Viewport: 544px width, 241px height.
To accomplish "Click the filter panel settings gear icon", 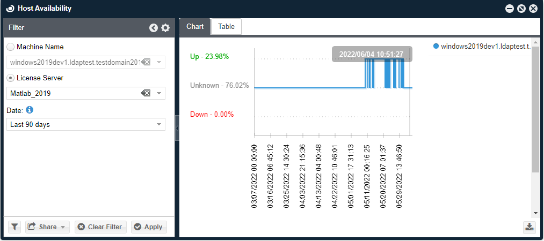I will click(165, 28).
